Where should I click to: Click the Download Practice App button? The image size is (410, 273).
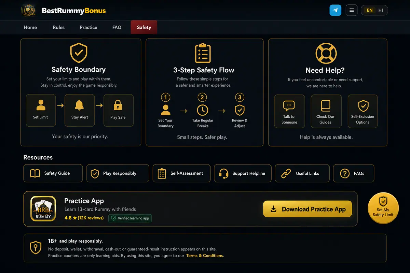pos(307,209)
